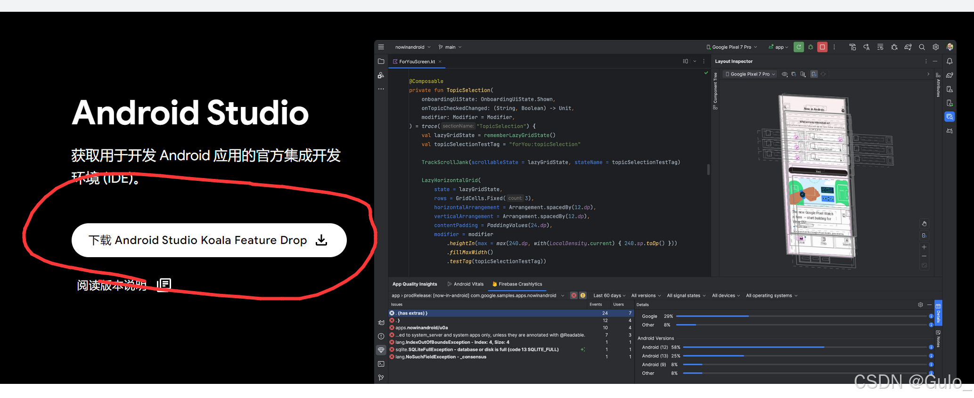
Task: Click the Apply Code Changes icon
Action: tap(866, 47)
